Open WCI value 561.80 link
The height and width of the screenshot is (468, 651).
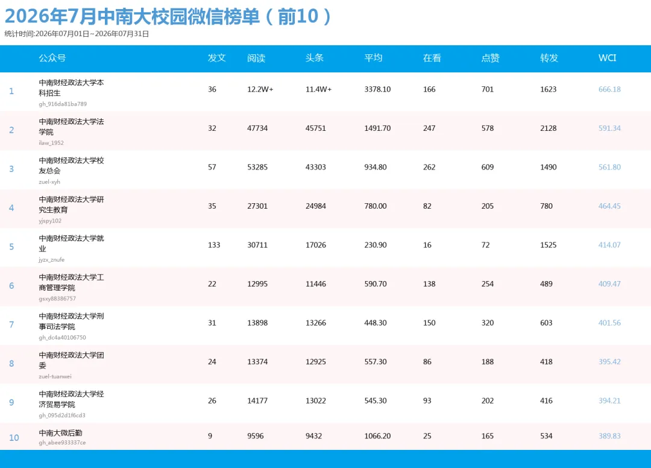(609, 167)
